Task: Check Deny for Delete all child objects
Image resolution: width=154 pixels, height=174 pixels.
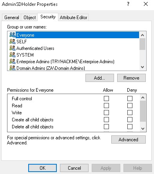Action: pos(130,126)
